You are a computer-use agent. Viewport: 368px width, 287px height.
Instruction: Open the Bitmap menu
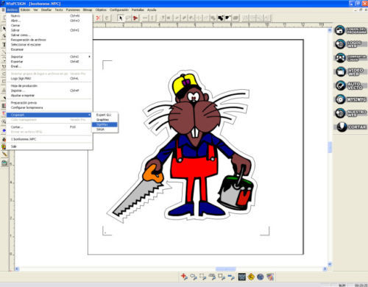pyautogui.click(x=88, y=10)
